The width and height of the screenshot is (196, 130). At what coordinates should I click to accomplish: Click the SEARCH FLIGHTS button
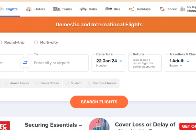(x=99, y=102)
